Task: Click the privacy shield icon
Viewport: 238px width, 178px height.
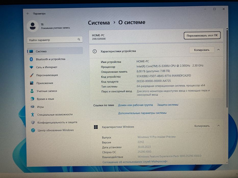Action: 33,122
